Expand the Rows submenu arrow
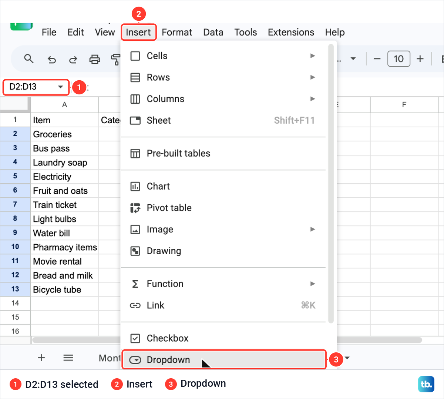The height and width of the screenshot is (399, 444). click(313, 77)
